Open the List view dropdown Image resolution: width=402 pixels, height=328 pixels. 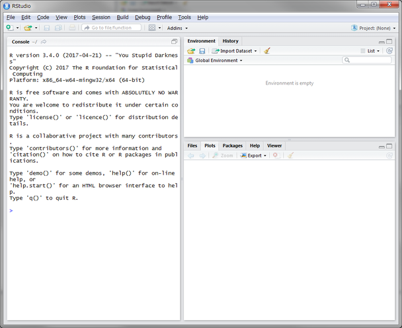370,51
